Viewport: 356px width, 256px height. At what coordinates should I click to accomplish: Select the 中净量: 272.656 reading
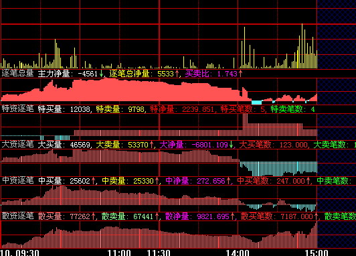[x=198, y=181]
